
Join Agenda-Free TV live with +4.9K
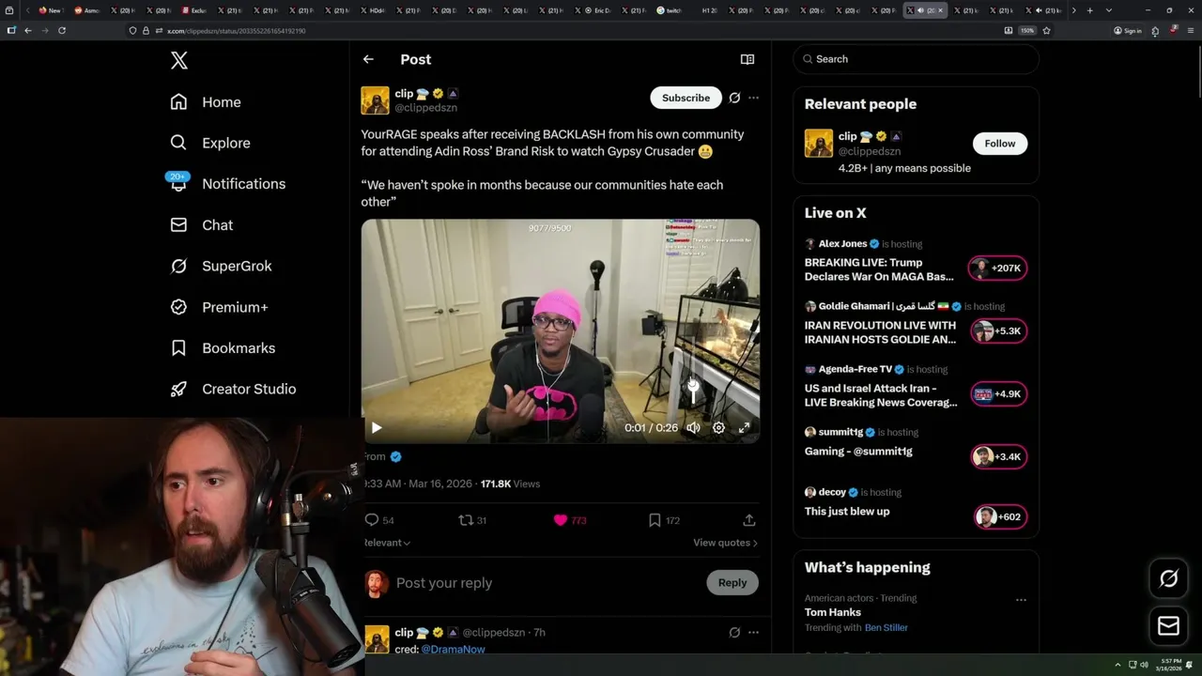[x=998, y=394]
